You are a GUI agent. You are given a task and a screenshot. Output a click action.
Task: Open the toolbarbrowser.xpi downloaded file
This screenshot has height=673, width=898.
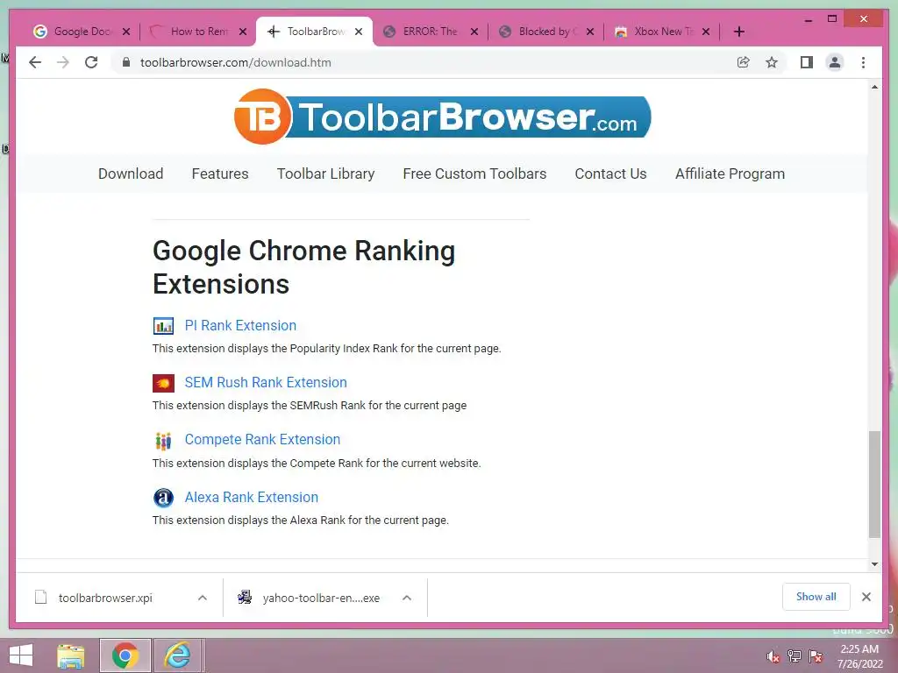point(105,598)
